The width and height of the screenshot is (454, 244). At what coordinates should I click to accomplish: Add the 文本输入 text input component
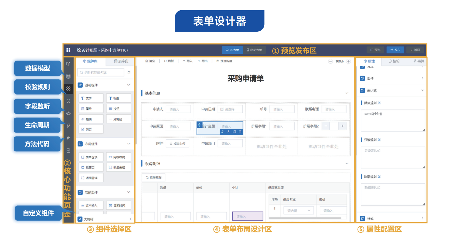point(91,205)
